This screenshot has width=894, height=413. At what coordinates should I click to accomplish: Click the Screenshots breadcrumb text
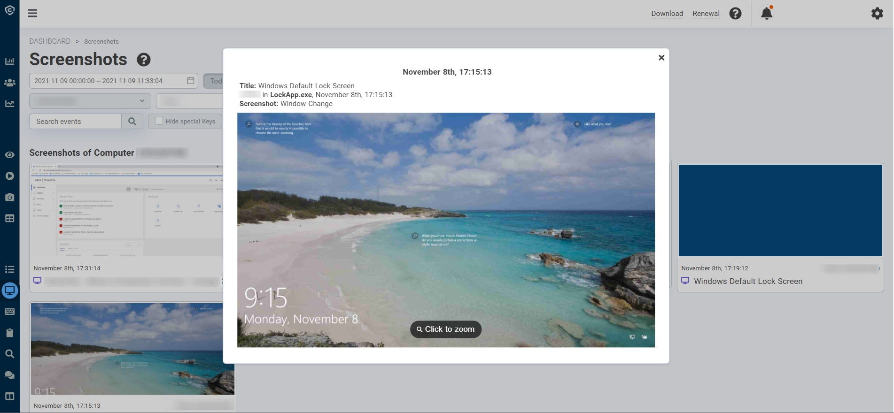click(x=101, y=41)
